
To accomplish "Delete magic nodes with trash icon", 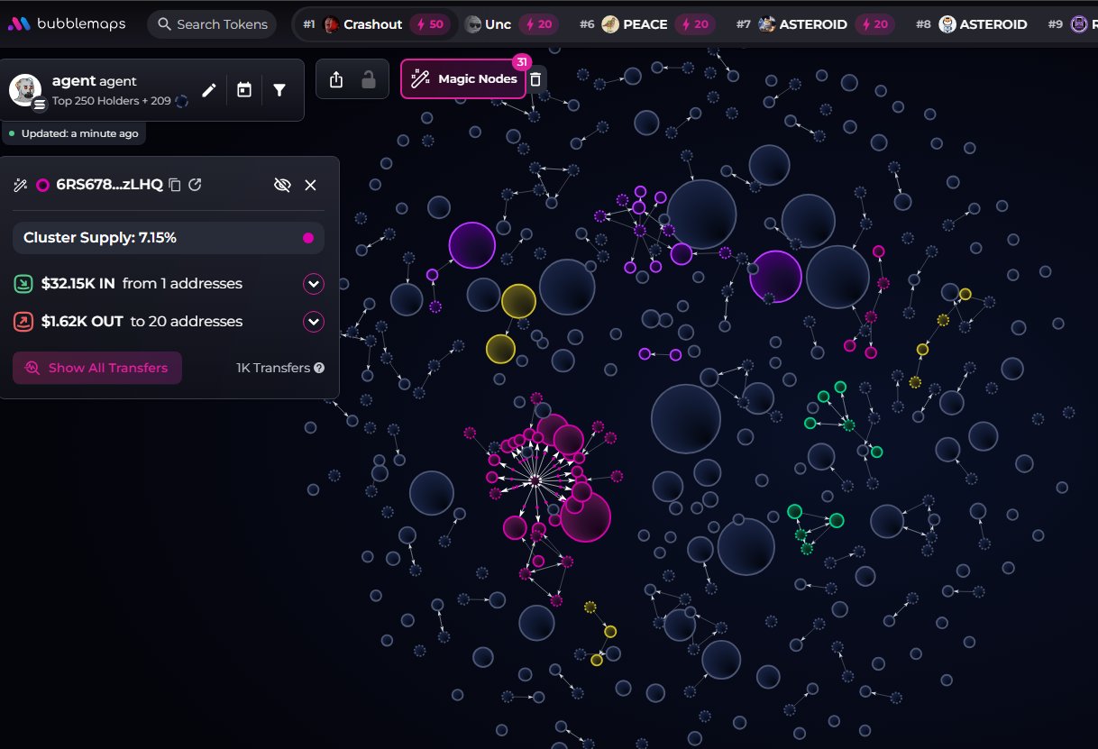I will pyautogui.click(x=535, y=79).
